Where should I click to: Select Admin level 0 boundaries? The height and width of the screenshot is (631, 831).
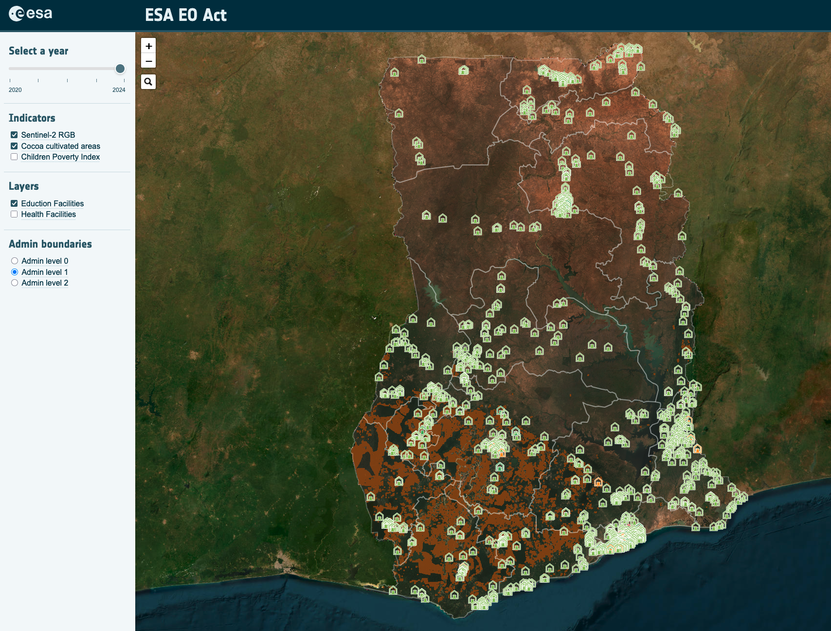(15, 261)
